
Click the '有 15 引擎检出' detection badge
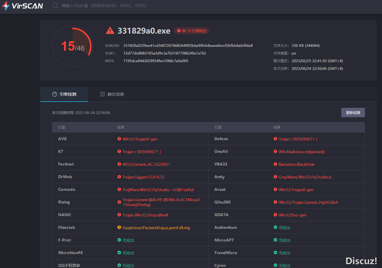pyautogui.click(x=192, y=31)
